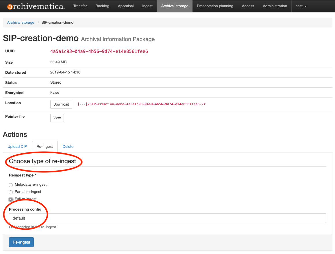The width and height of the screenshot is (335, 254).
Task: Expand the test user dropdown
Action: (x=301, y=6)
